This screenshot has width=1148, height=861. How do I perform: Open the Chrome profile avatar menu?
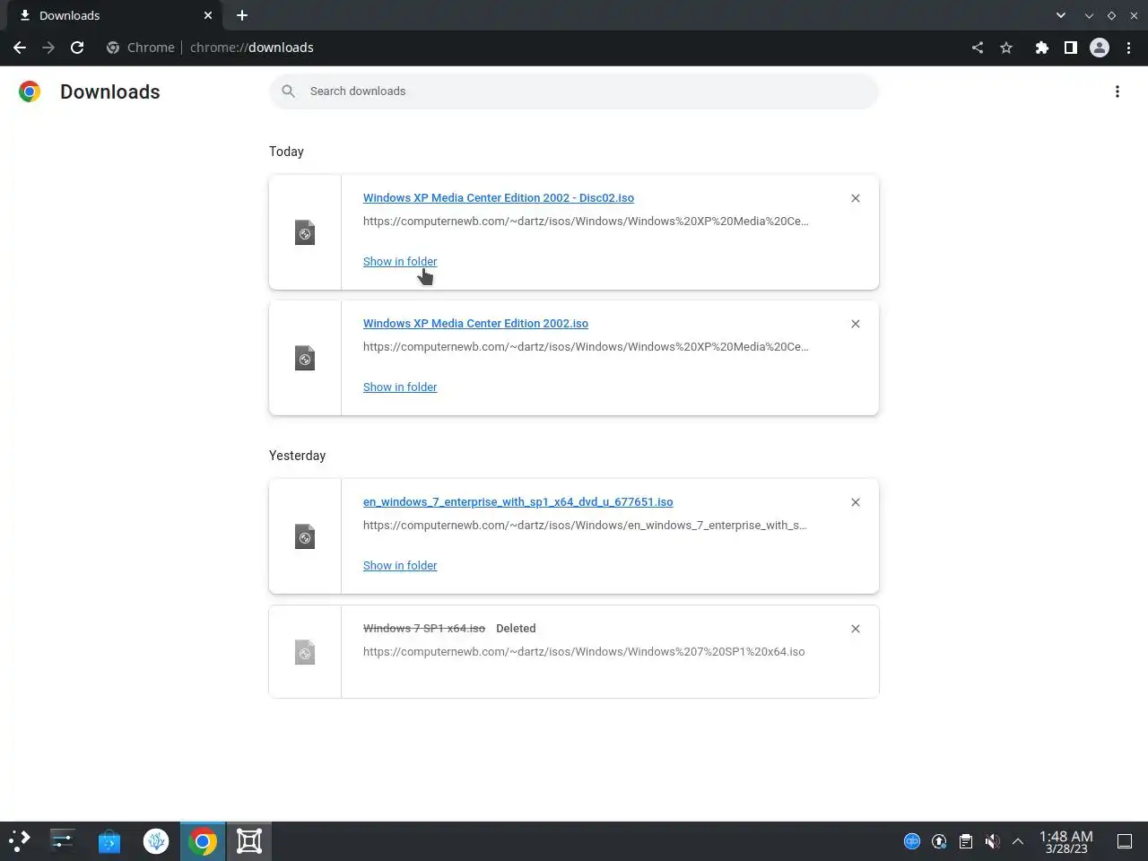(1100, 48)
